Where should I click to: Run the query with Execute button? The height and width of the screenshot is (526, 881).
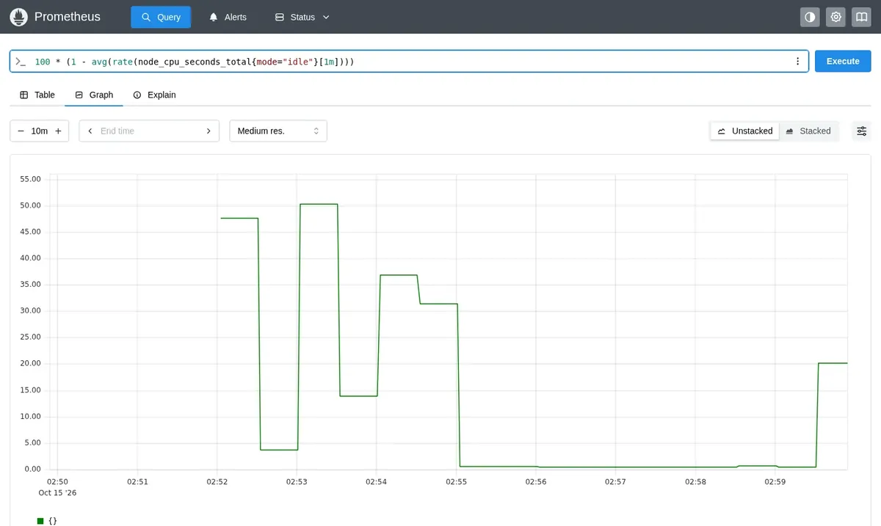(x=843, y=61)
